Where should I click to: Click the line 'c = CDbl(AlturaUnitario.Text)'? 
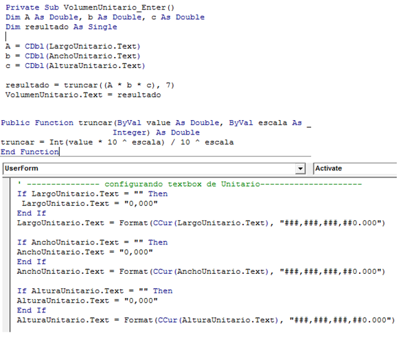75,66
